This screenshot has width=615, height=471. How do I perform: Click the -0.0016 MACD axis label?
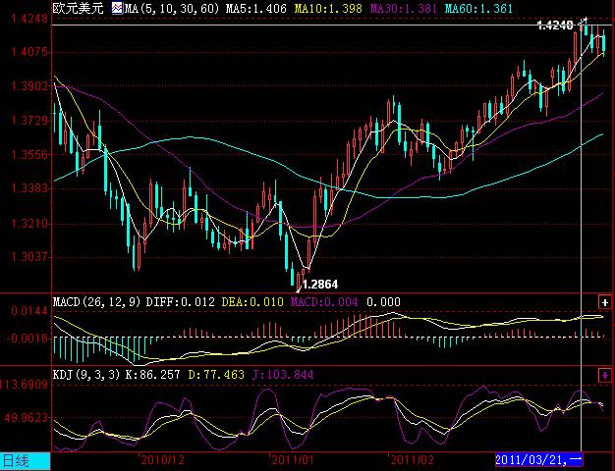pyautogui.click(x=28, y=339)
